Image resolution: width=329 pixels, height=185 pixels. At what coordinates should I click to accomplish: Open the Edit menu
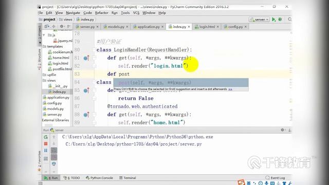[49, 13]
